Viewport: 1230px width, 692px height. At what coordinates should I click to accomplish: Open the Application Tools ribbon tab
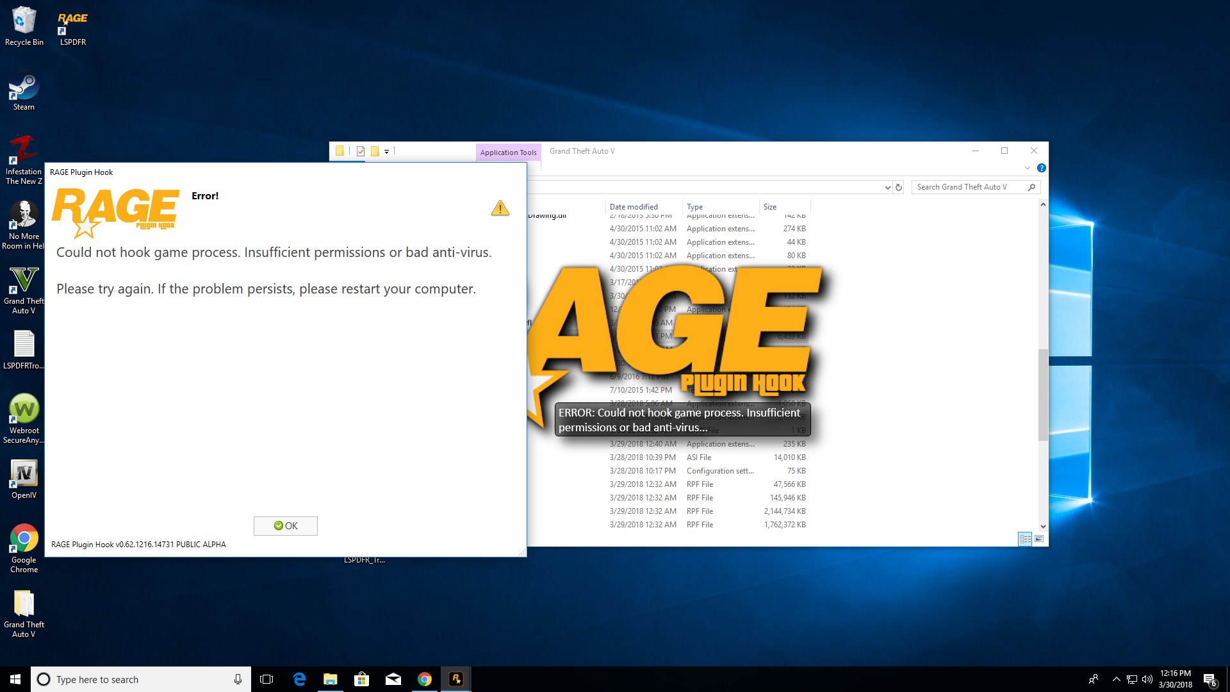pyautogui.click(x=508, y=152)
